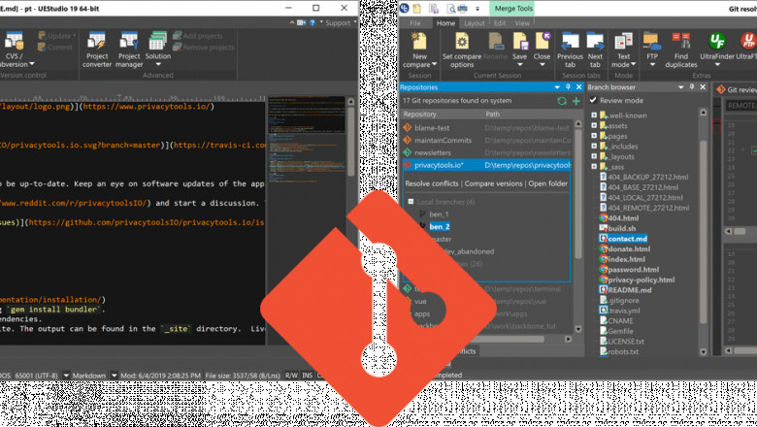The image size is (757, 427).
Task: Open the FTP tool
Action: (x=652, y=50)
